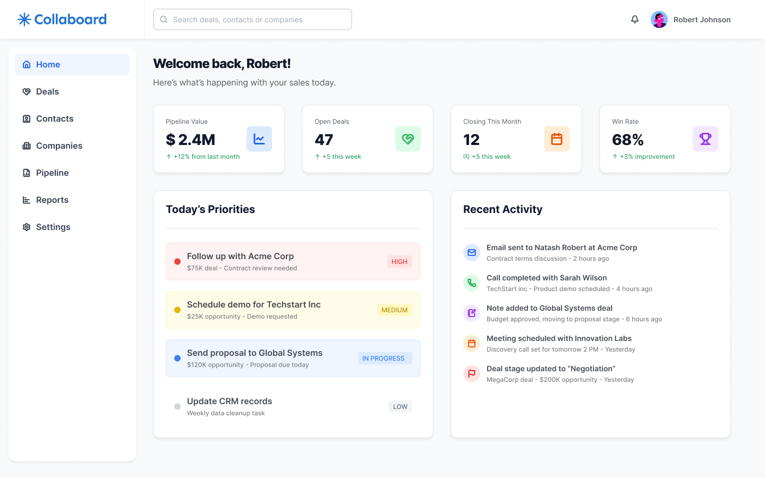Click the search deals input field
The width and height of the screenshot is (765, 478).
[253, 20]
